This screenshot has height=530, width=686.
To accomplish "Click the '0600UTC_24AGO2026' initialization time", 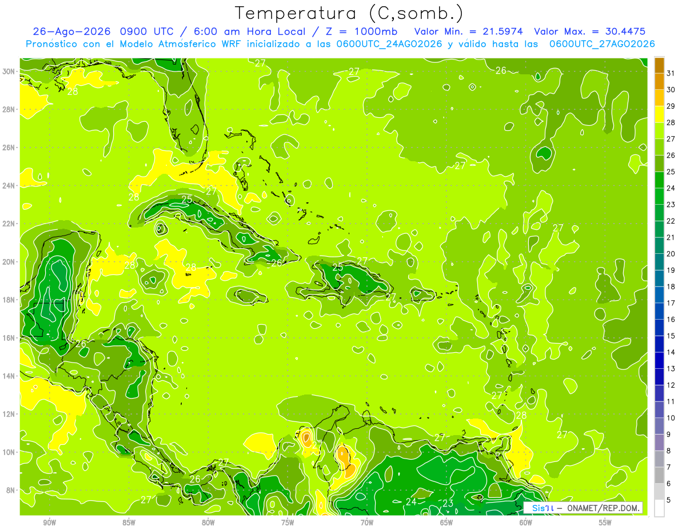I will (389, 44).
